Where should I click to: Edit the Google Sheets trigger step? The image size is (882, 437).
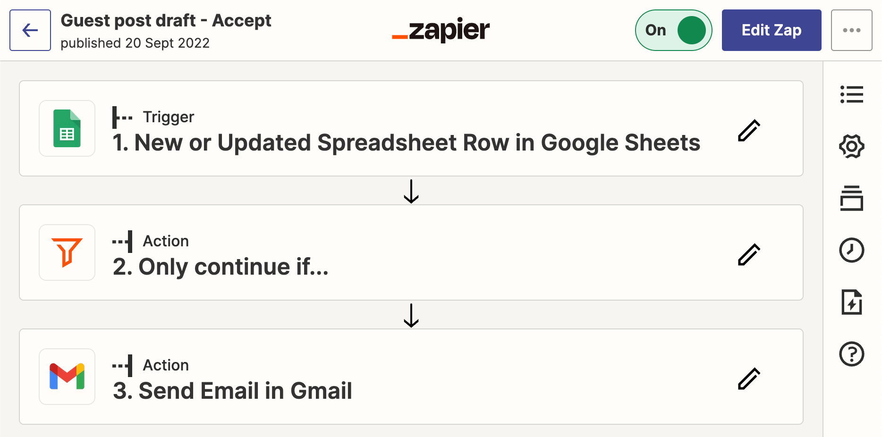[x=748, y=129]
